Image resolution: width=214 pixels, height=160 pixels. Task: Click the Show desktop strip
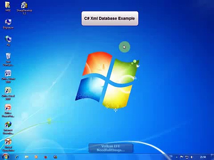(213, 157)
